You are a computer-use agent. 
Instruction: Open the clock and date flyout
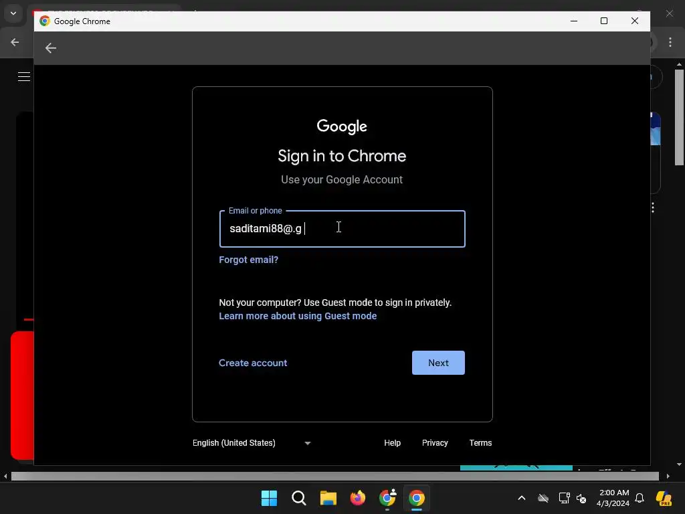pos(613,498)
